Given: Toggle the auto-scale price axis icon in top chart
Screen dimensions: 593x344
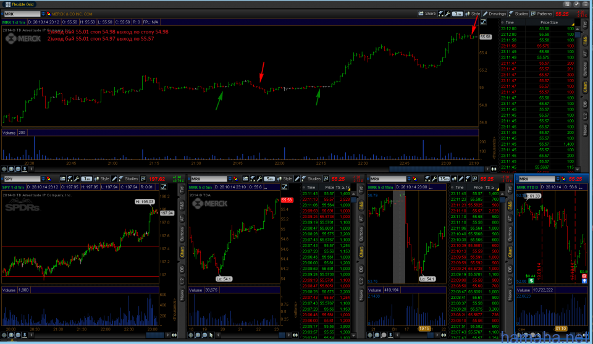Looking at the screenshot, I should click(x=483, y=22).
